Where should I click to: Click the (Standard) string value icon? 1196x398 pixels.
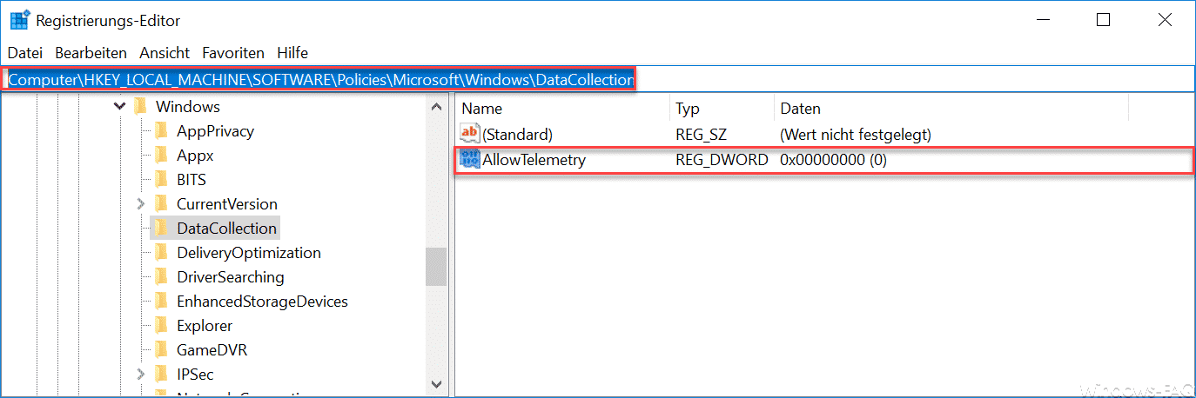click(x=470, y=134)
